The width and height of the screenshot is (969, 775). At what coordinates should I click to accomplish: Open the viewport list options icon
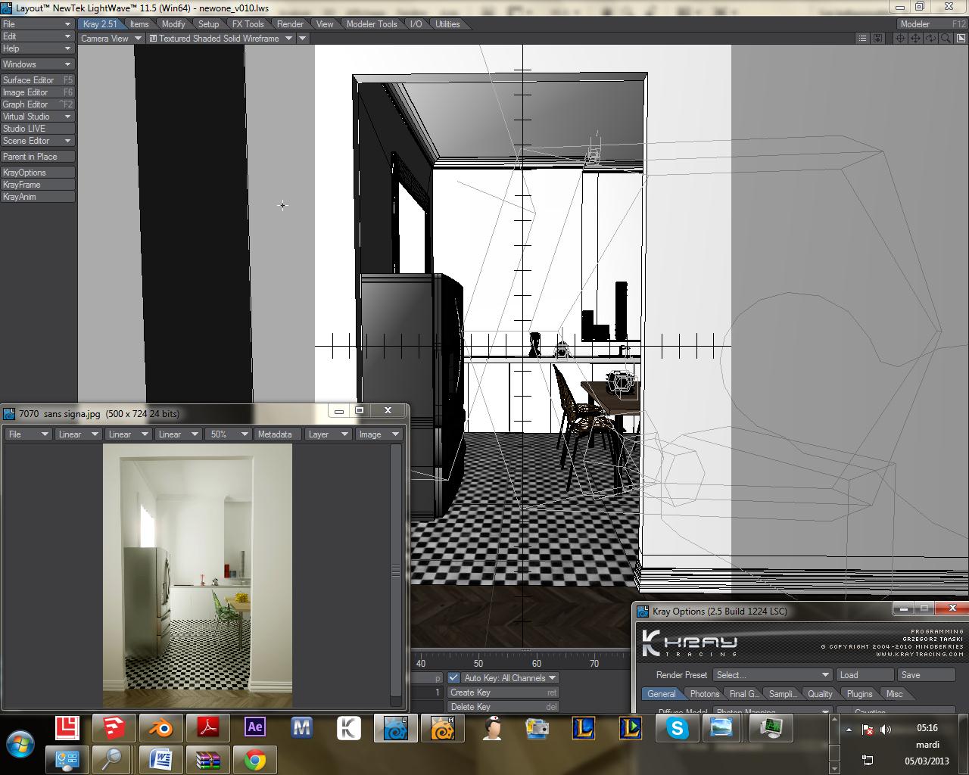[x=863, y=39]
